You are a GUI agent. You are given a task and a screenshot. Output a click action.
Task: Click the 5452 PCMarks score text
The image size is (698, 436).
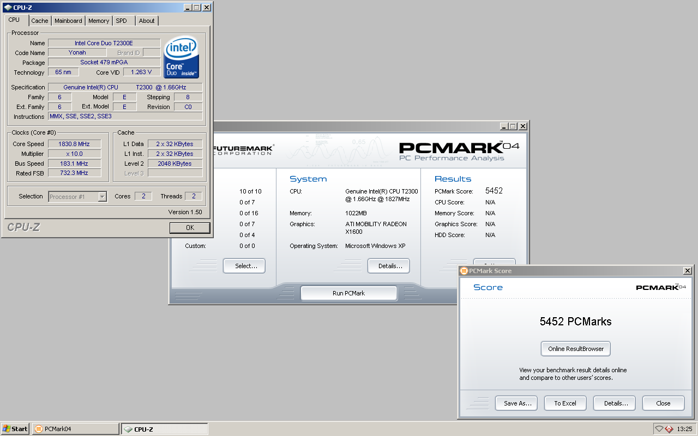point(576,322)
